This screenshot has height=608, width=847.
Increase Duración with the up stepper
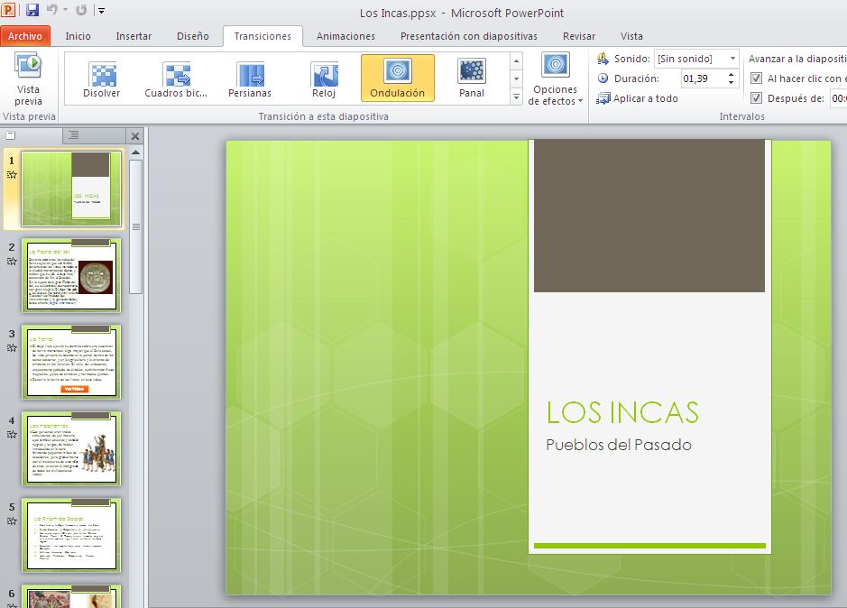pos(731,75)
